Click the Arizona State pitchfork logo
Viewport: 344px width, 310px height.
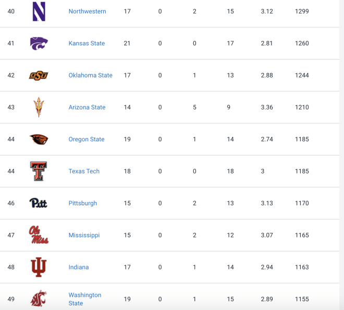39,107
